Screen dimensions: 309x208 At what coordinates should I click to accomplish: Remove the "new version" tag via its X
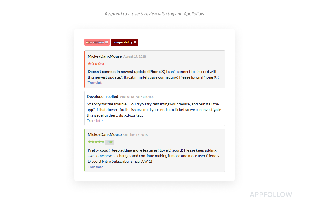tap(106, 42)
